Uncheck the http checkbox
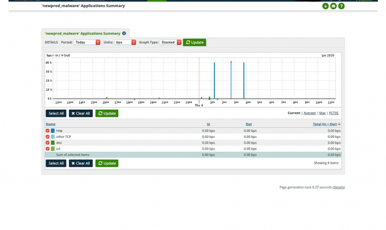Image resolution: width=386 pixels, height=230 pixels. coord(47,131)
